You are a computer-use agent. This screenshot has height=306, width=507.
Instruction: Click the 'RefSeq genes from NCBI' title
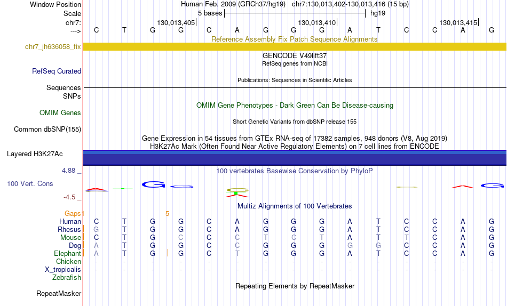point(295,63)
